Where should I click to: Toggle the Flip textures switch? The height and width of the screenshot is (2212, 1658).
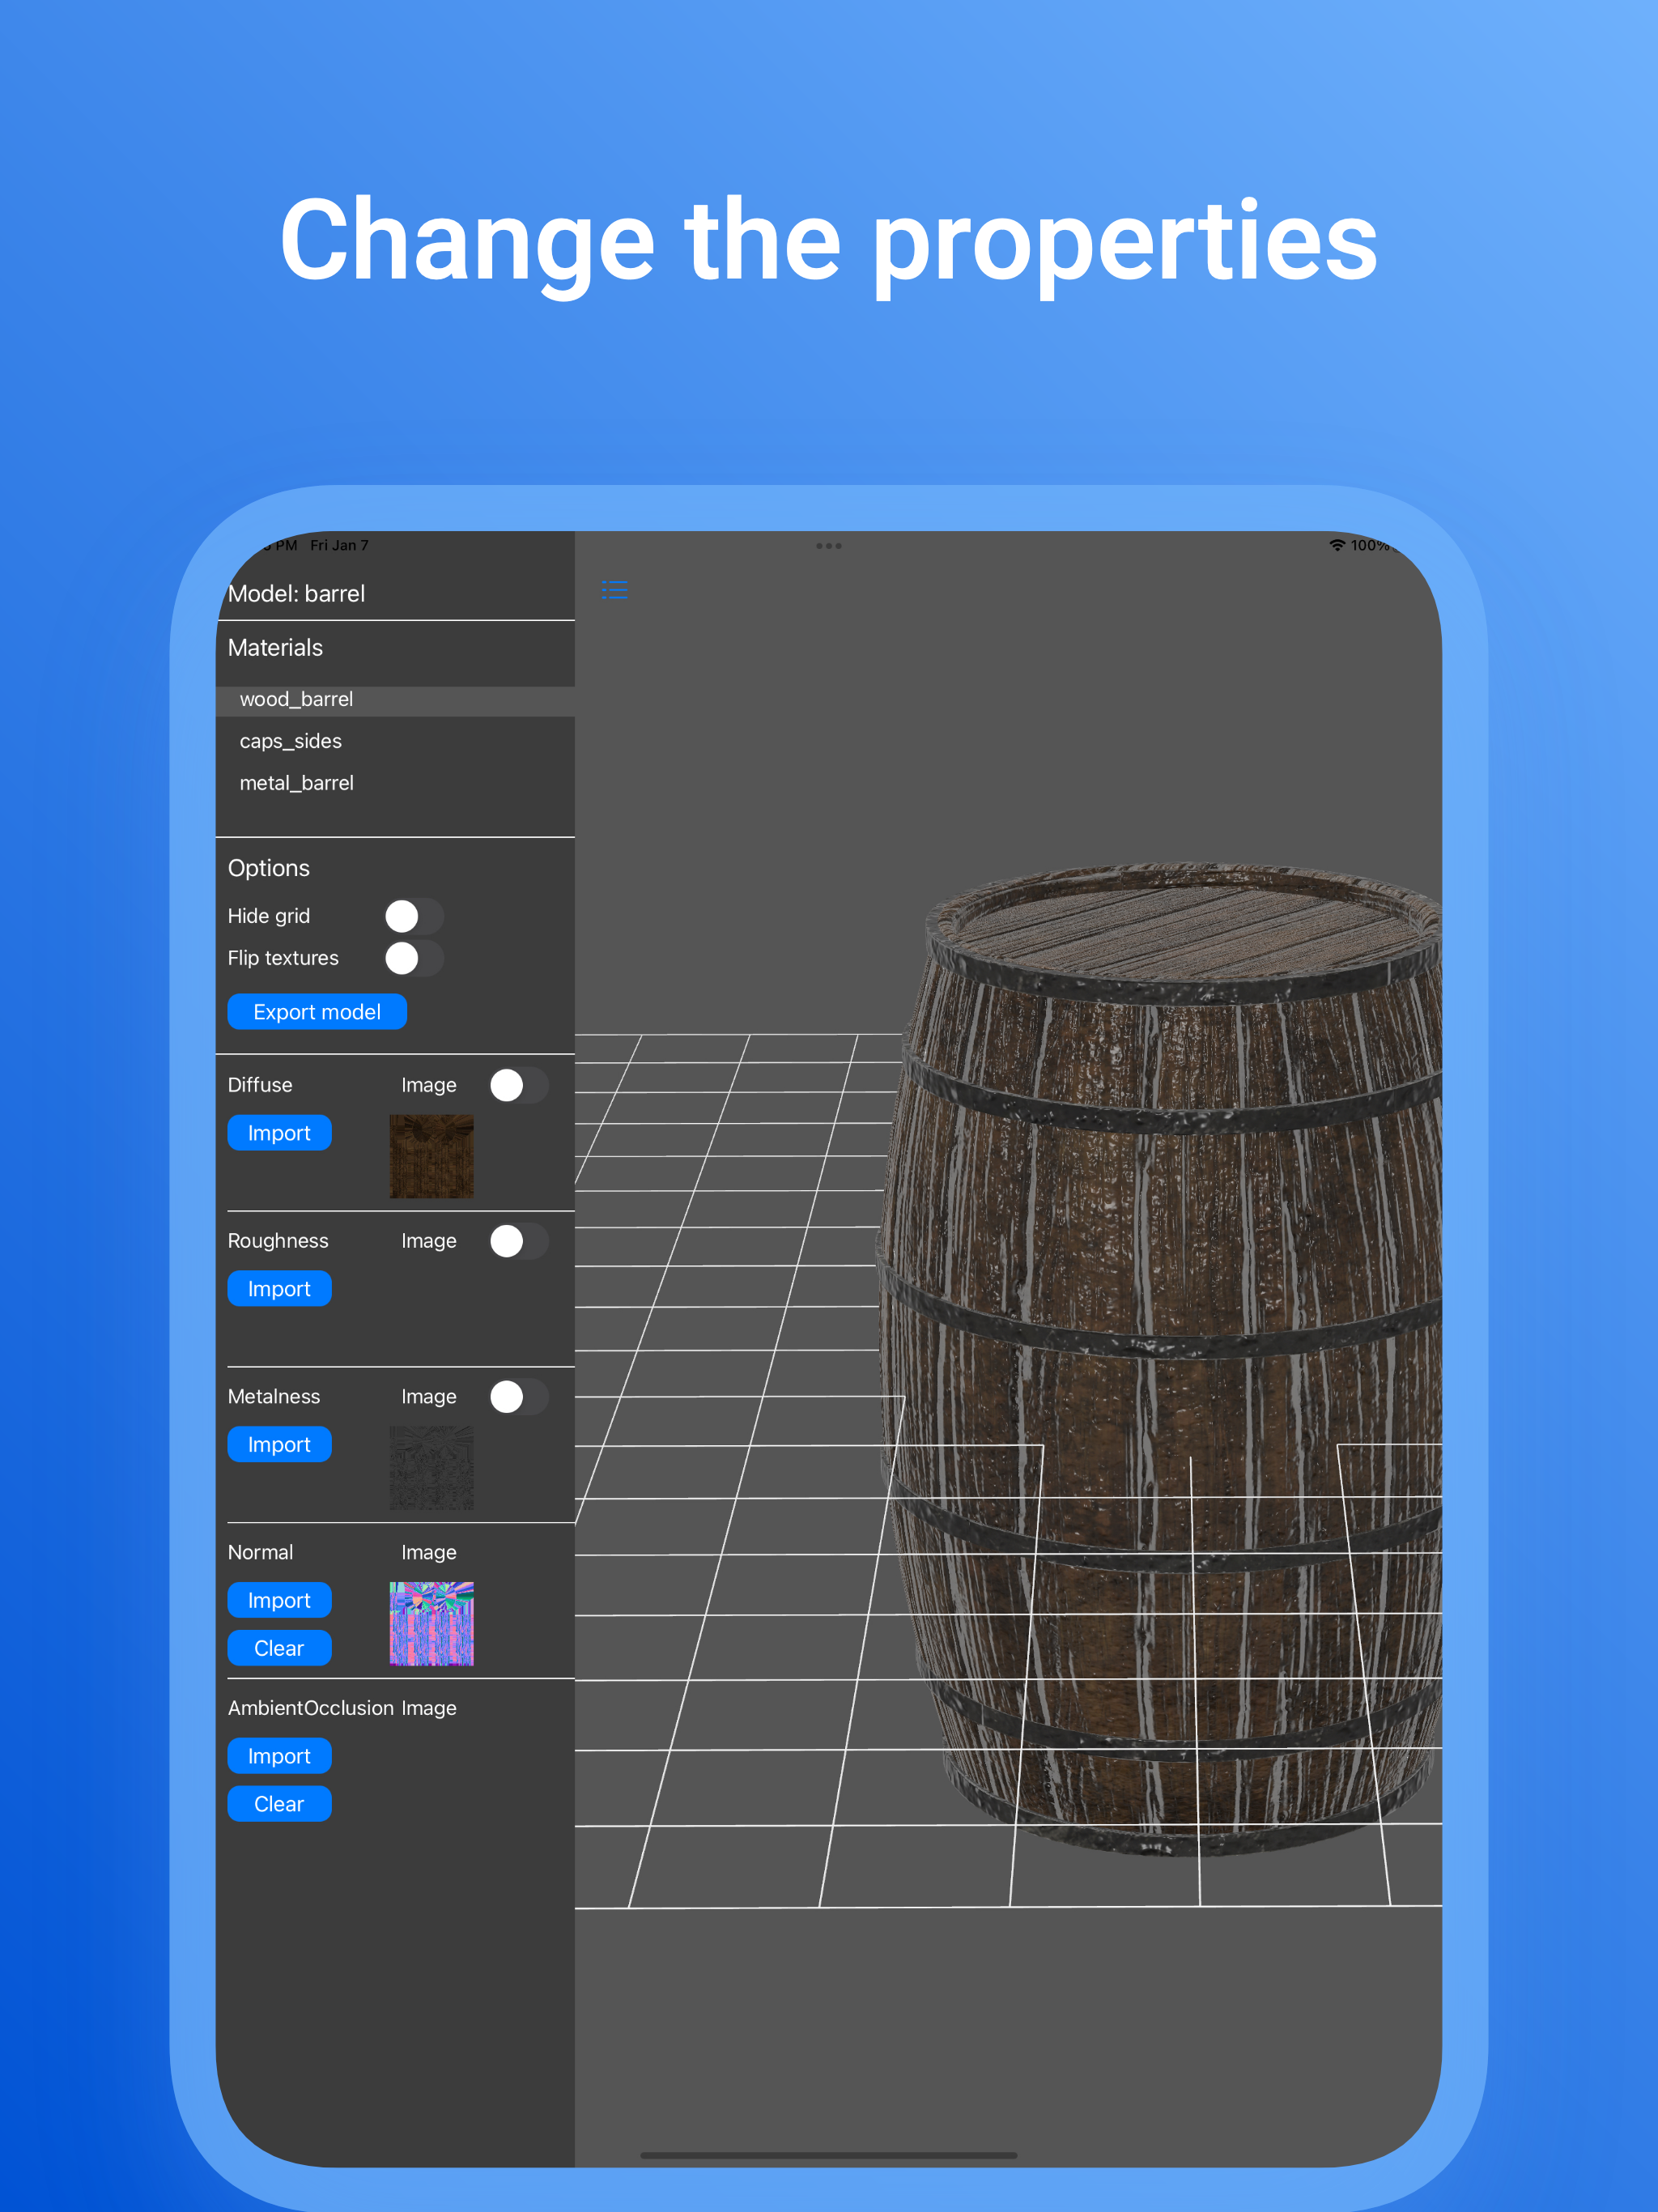coord(414,958)
